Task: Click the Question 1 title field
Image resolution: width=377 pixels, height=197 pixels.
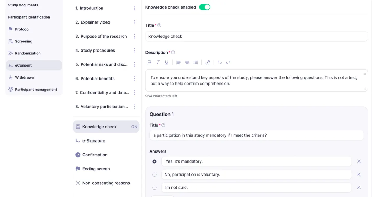Action: click(257, 135)
